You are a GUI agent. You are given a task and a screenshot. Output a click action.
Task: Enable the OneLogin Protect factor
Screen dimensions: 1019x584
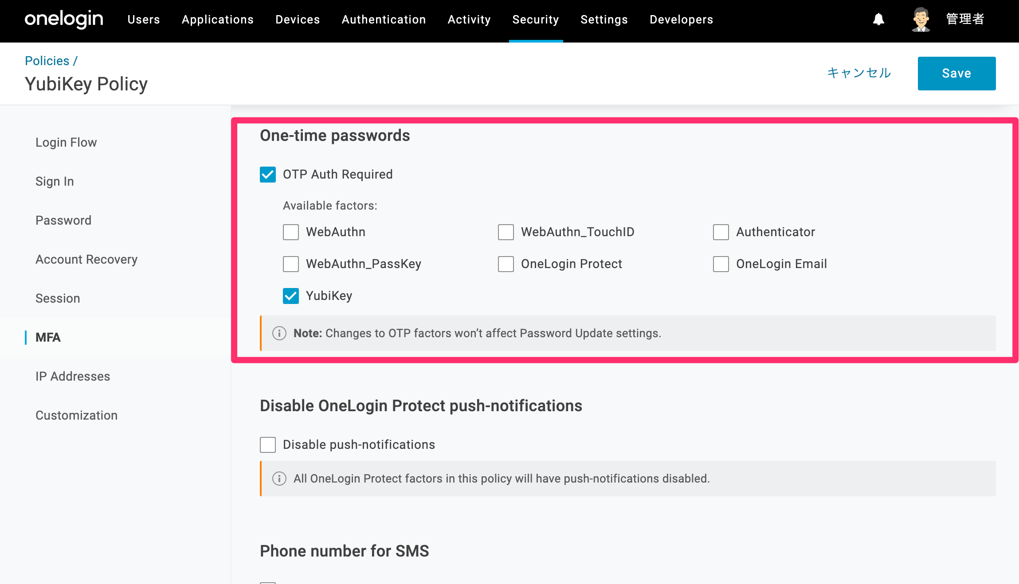(x=506, y=264)
